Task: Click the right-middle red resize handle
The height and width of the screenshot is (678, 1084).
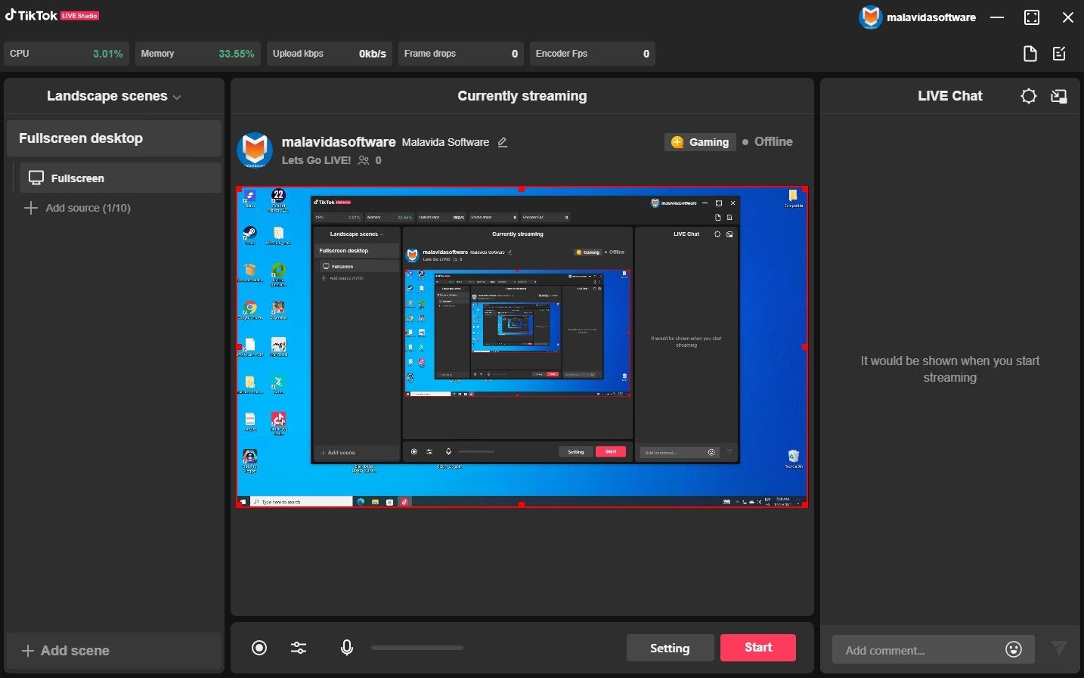Action: pos(805,347)
